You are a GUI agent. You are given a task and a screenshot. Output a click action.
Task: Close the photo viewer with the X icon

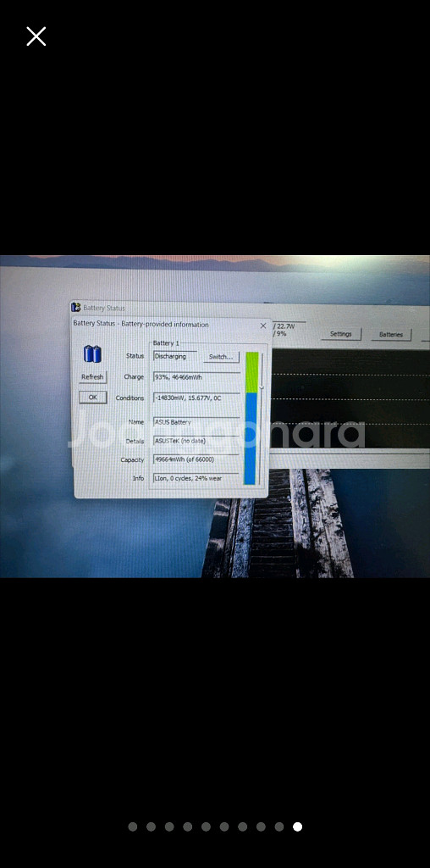point(36,36)
